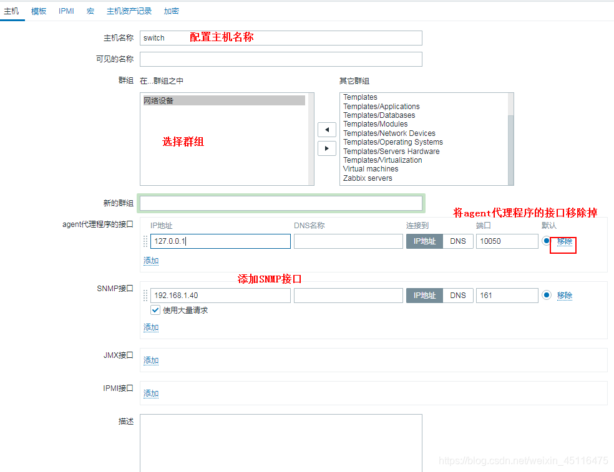Click the SNMP port field 161

507,296
